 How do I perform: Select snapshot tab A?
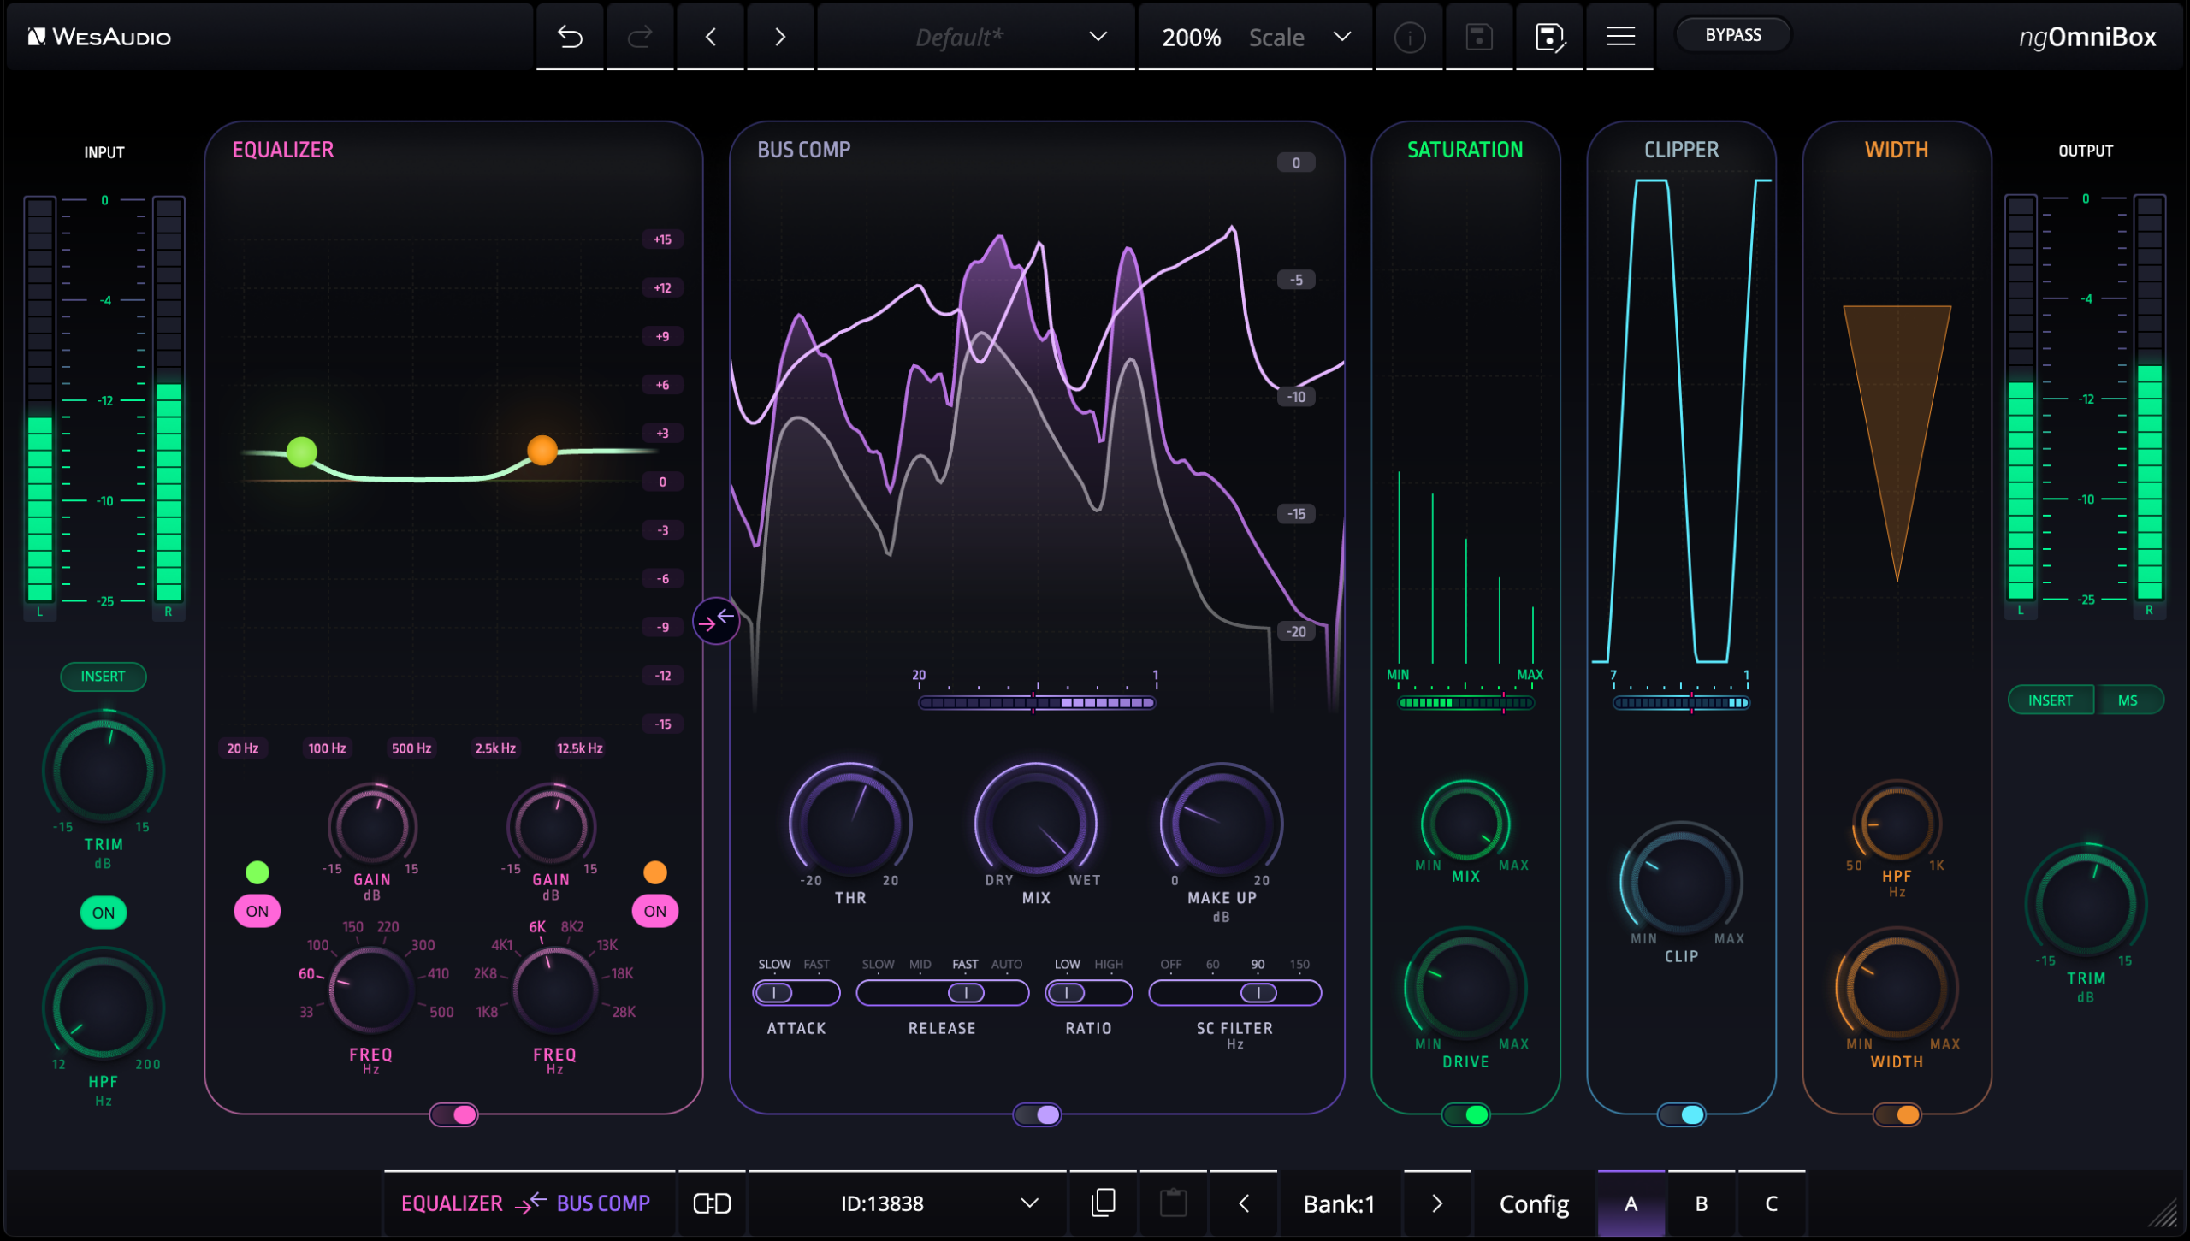click(1631, 1203)
